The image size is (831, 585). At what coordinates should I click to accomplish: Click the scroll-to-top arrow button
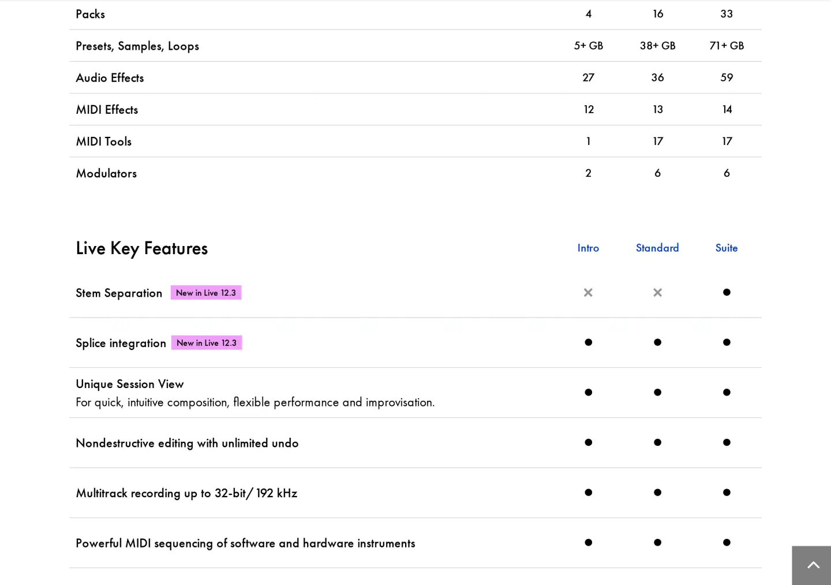click(x=812, y=565)
